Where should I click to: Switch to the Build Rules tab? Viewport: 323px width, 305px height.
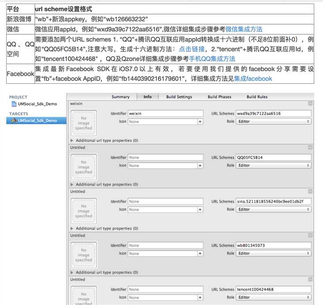click(x=257, y=97)
